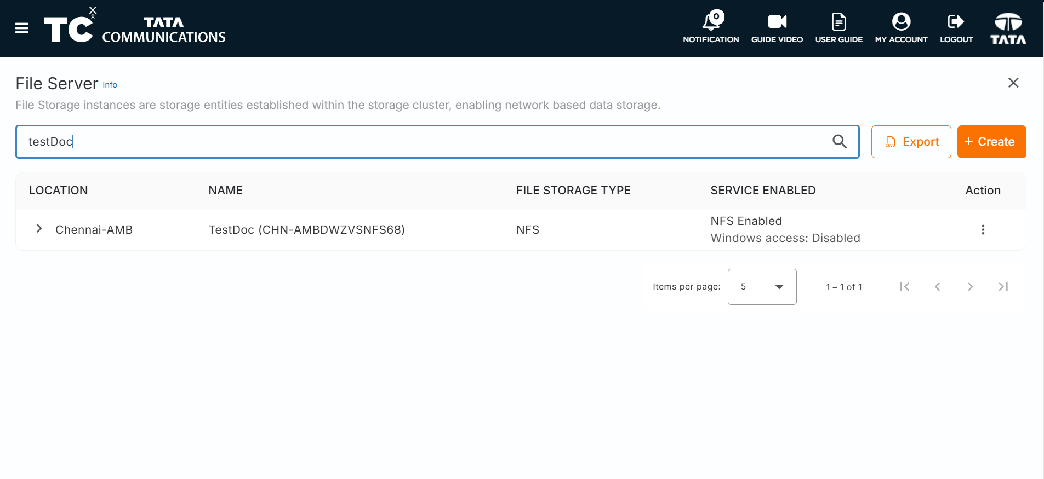Open the Items per page dropdown
Image resolution: width=1044 pixels, height=479 pixels.
[762, 287]
